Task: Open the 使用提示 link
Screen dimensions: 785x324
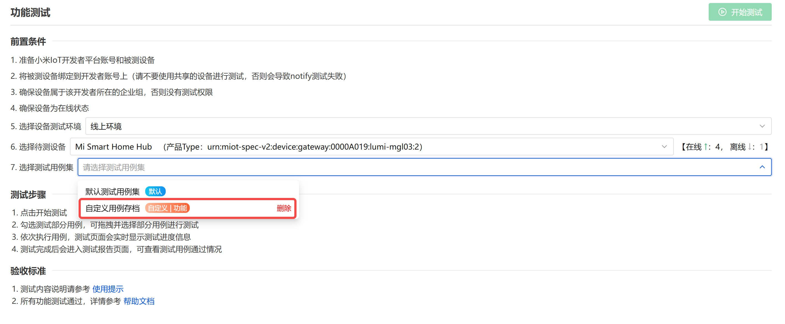Action: point(108,289)
